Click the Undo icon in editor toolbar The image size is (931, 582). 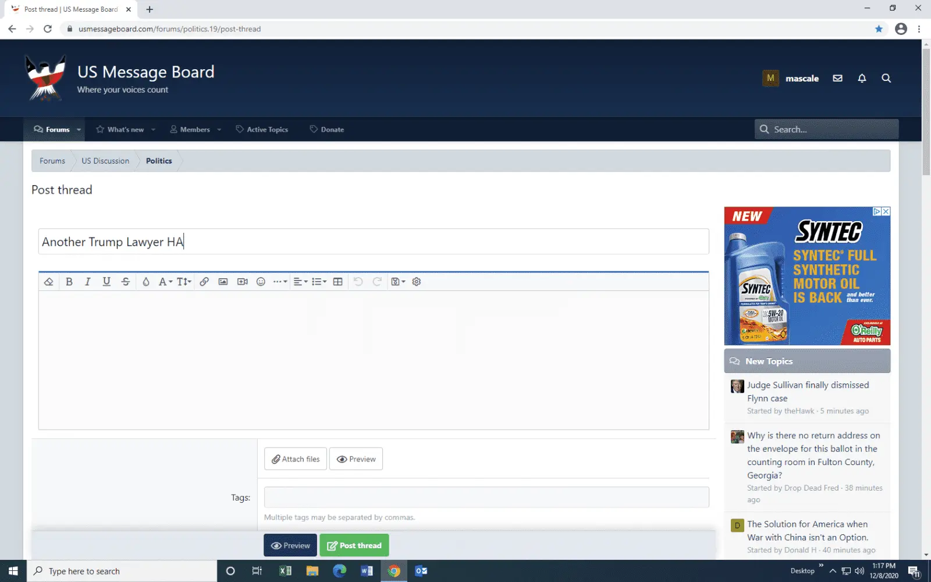click(358, 282)
